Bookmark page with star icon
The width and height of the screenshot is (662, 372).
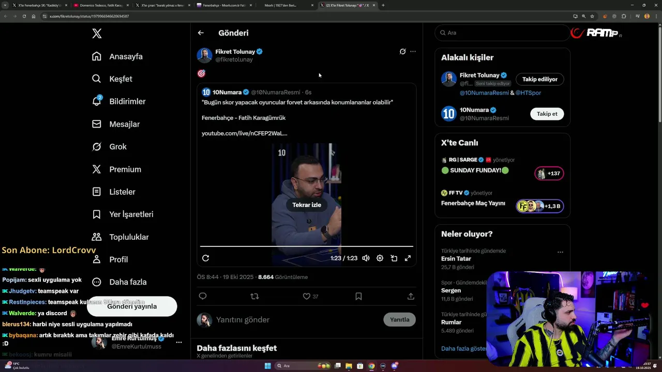592,16
